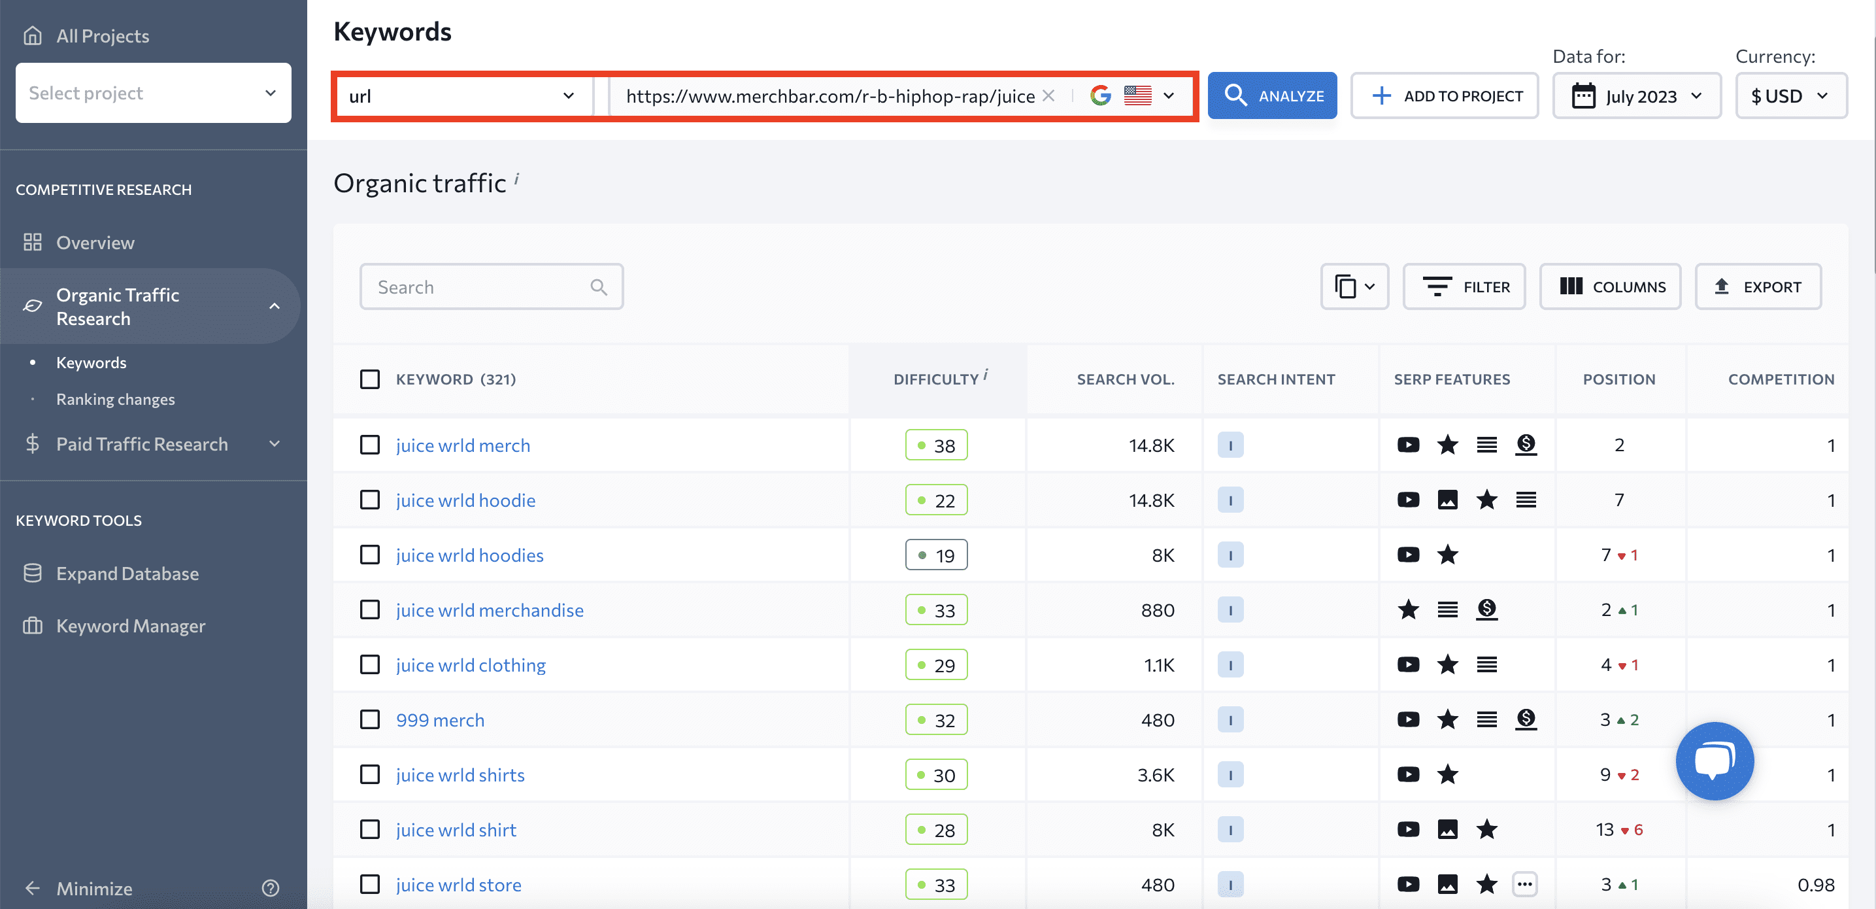The height and width of the screenshot is (909, 1876).
Task: Open the July 2023 date dropdown
Action: 1636,95
